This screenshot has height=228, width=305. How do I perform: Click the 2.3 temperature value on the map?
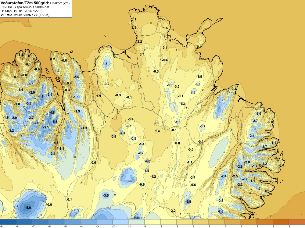(x=134, y=28)
